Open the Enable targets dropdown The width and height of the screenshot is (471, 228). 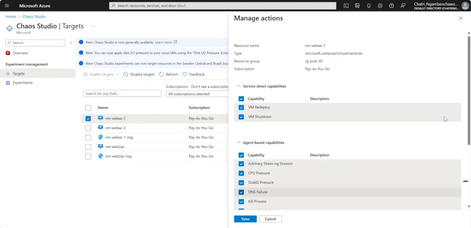(101, 74)
